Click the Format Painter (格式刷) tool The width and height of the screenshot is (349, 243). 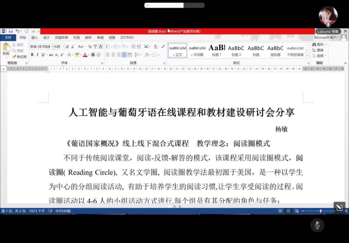click(x=19, y=57)
